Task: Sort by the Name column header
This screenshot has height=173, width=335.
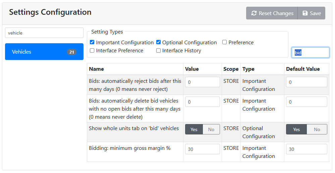Action: (x=97, y=69)
